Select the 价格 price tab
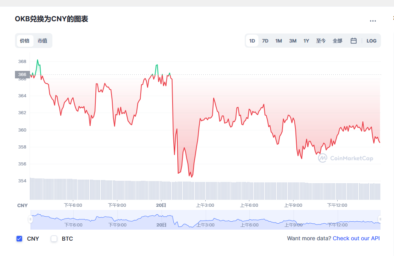The image size is (394, 256). [x=25, y=41]
